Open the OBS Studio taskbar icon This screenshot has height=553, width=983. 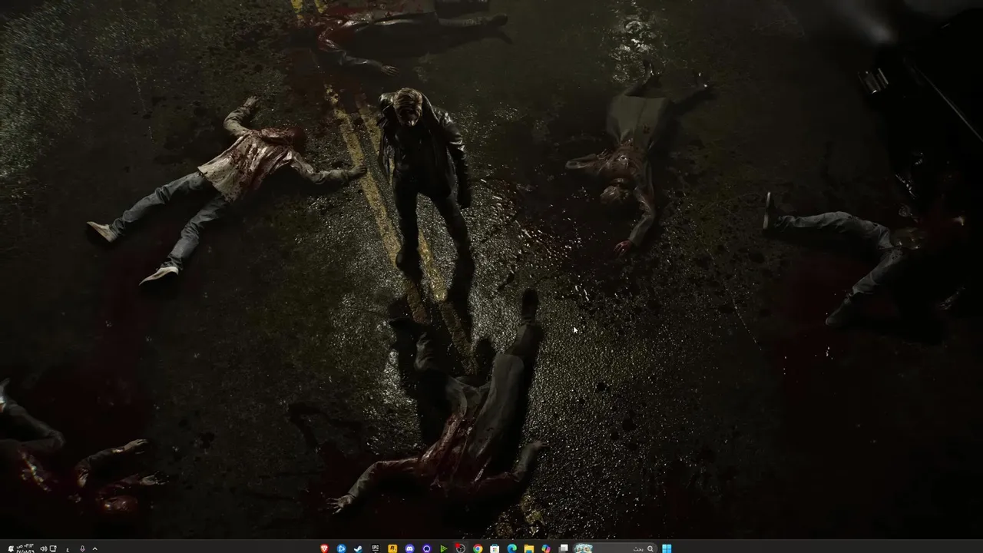coord(460,548)
